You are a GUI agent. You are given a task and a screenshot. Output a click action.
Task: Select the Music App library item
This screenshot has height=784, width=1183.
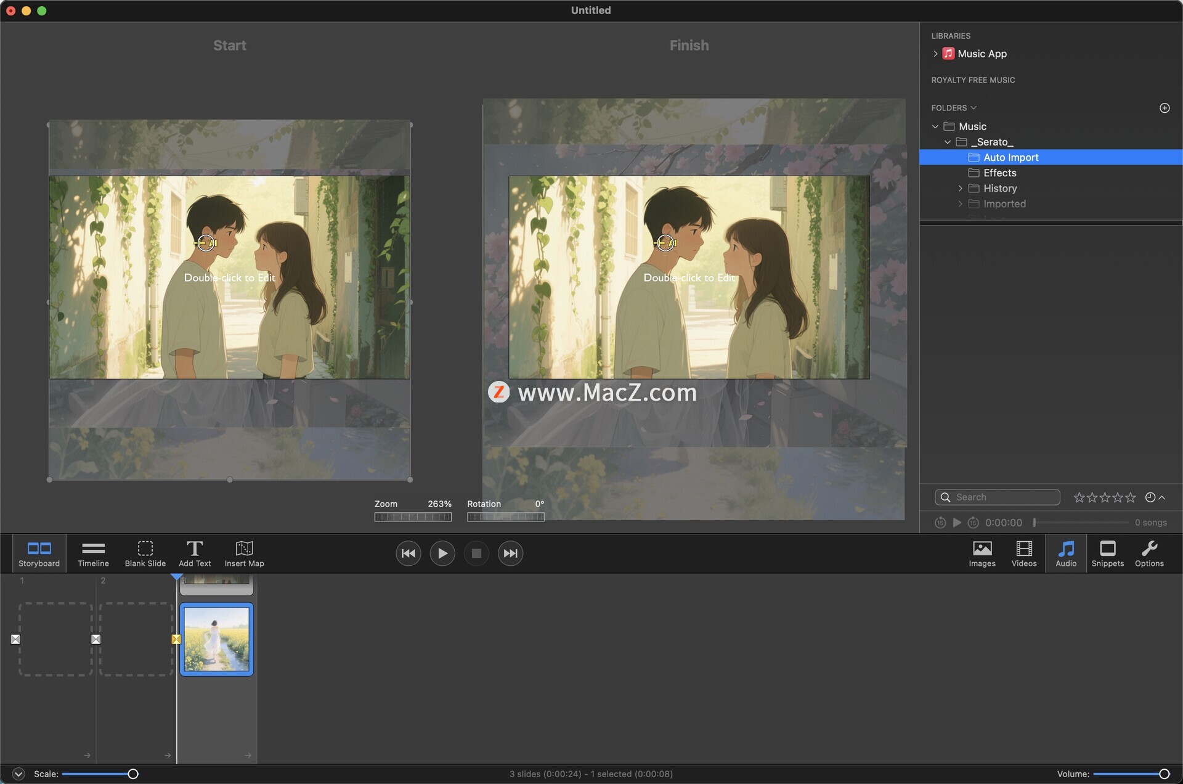pos(982,54)
